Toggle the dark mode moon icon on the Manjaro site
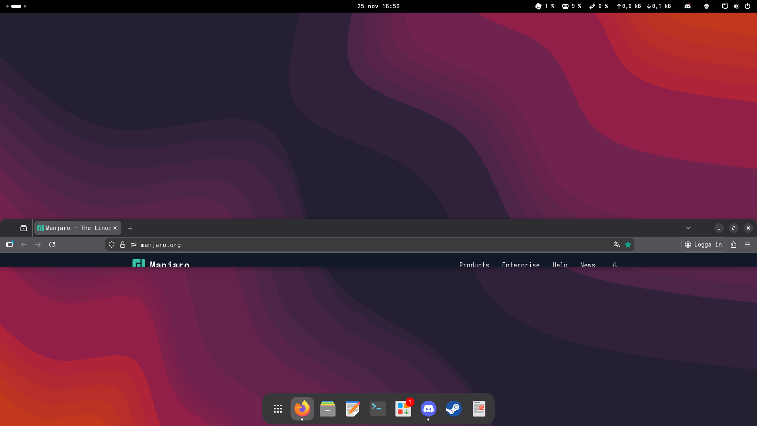This screenshot has width=757, height=426. pos(615,264)
